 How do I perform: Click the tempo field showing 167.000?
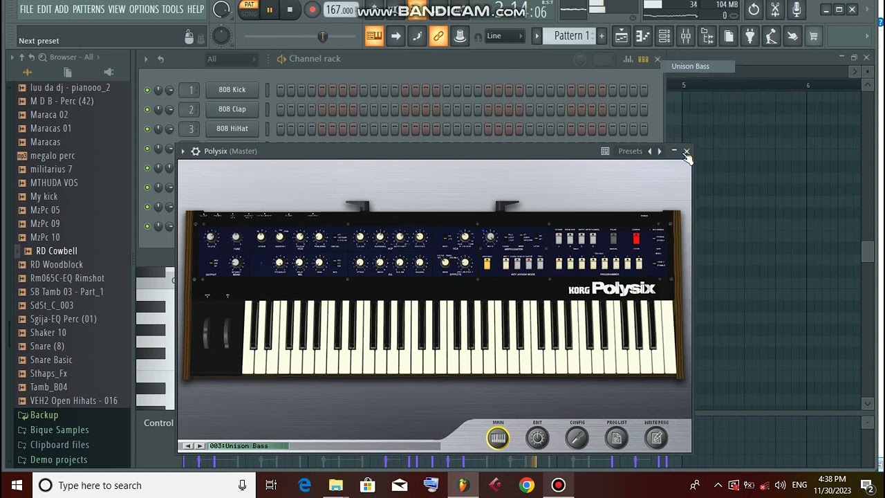tap(340, 10)
